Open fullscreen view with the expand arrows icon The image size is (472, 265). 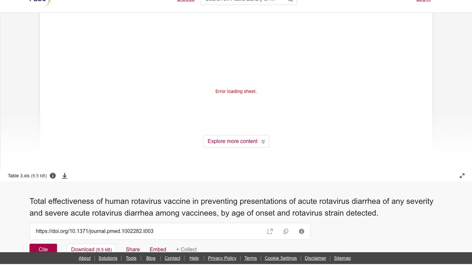coord(462,176)
